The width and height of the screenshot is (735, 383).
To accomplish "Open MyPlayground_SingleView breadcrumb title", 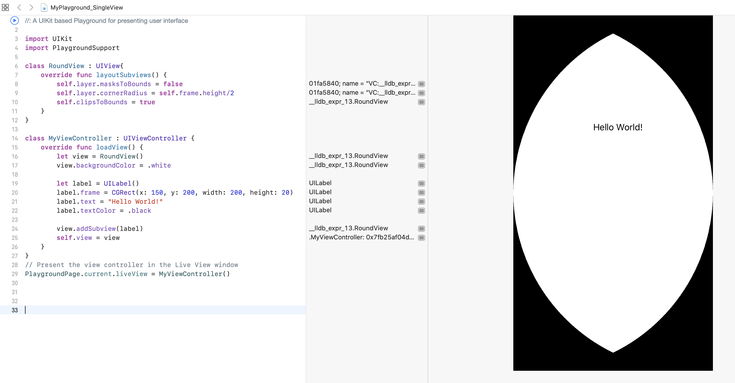I will [x=86, y=7].
